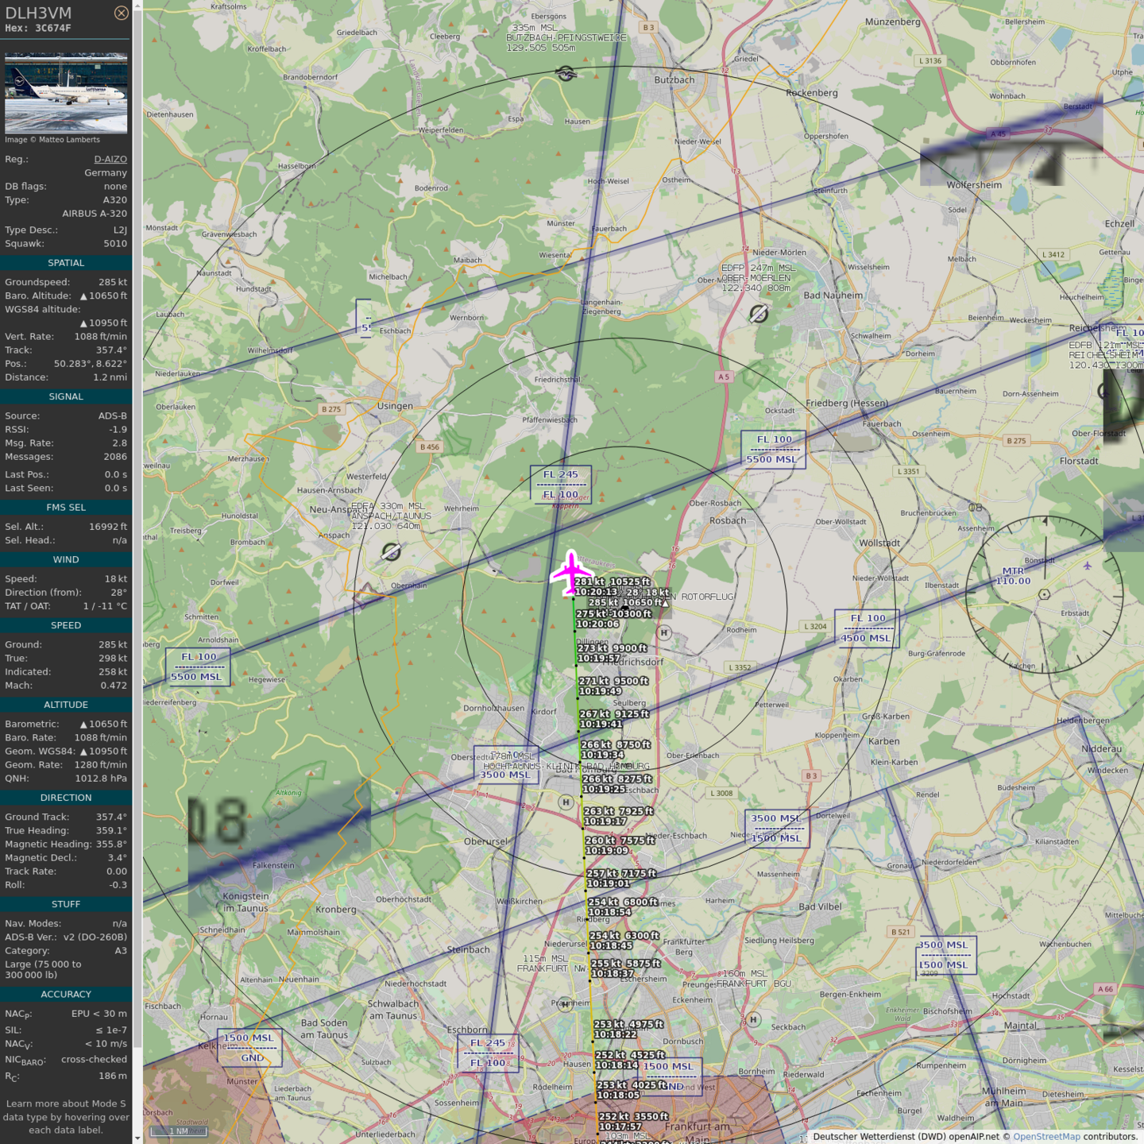
Task: Click the Butzbach-Pfingstweide glider airfield symbol
Action: [x=566, y=74]
